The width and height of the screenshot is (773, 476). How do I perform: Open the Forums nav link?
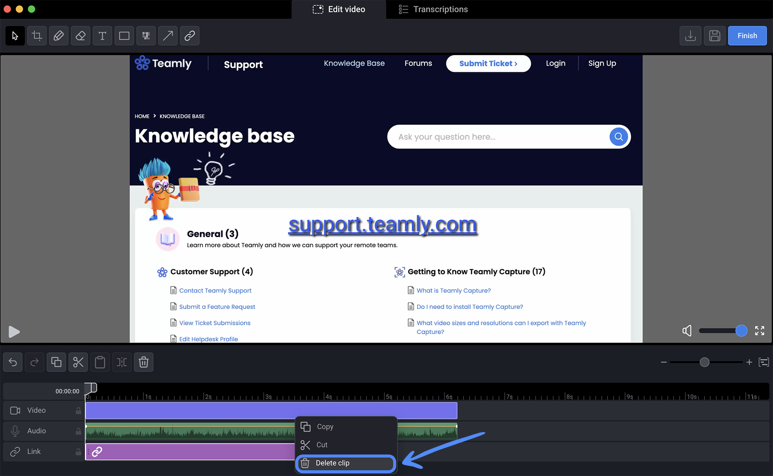[418, 63]
